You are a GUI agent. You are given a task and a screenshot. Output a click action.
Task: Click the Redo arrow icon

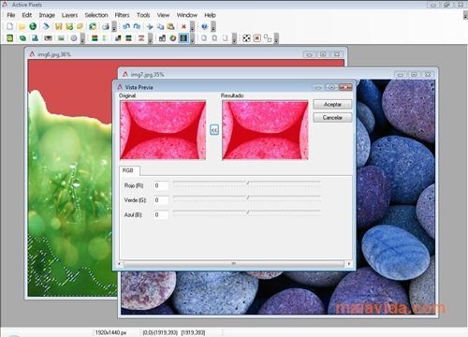(x=137, y=26)
